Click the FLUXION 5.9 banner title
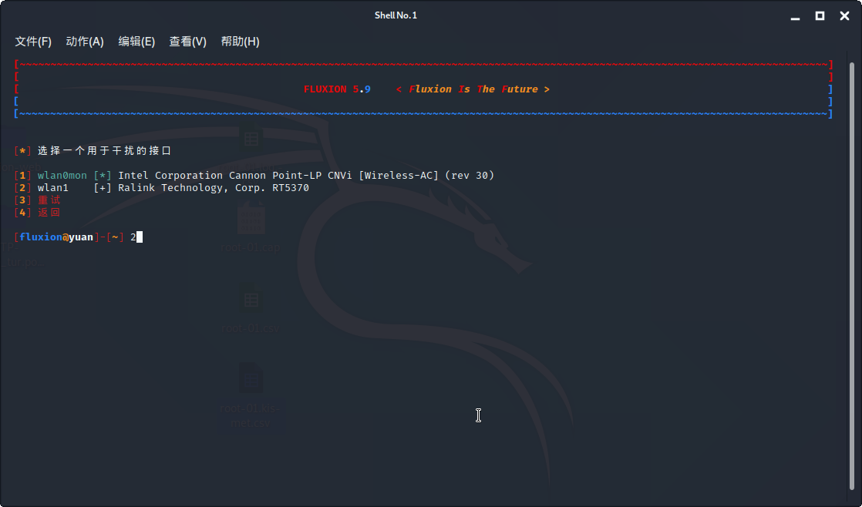This screenshot has width=862, height=507. pos(337,89)
